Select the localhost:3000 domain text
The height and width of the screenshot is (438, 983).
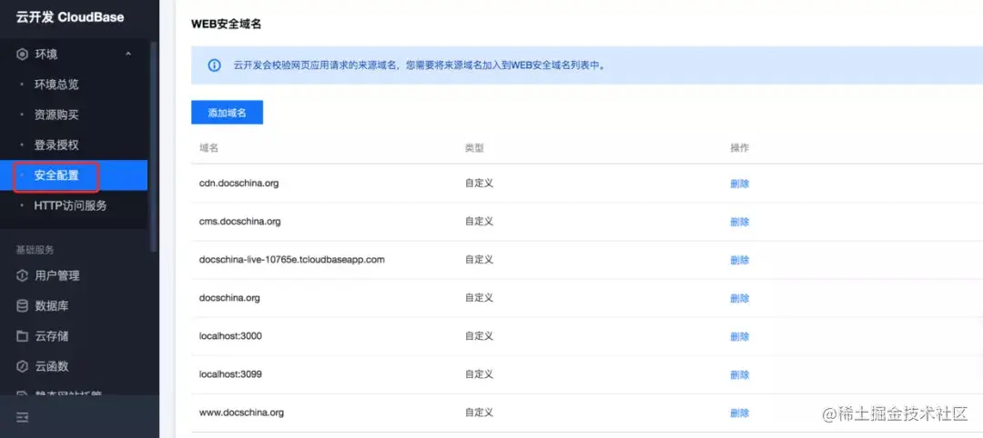click(x=230, y=336)
